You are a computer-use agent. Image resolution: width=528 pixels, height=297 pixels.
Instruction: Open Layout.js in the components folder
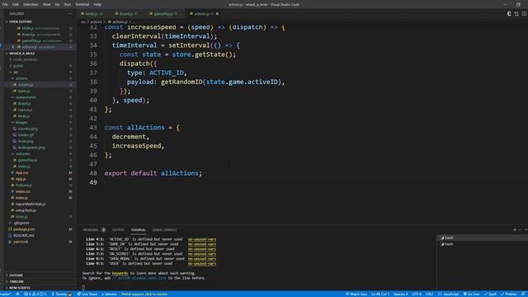[25, 110]
